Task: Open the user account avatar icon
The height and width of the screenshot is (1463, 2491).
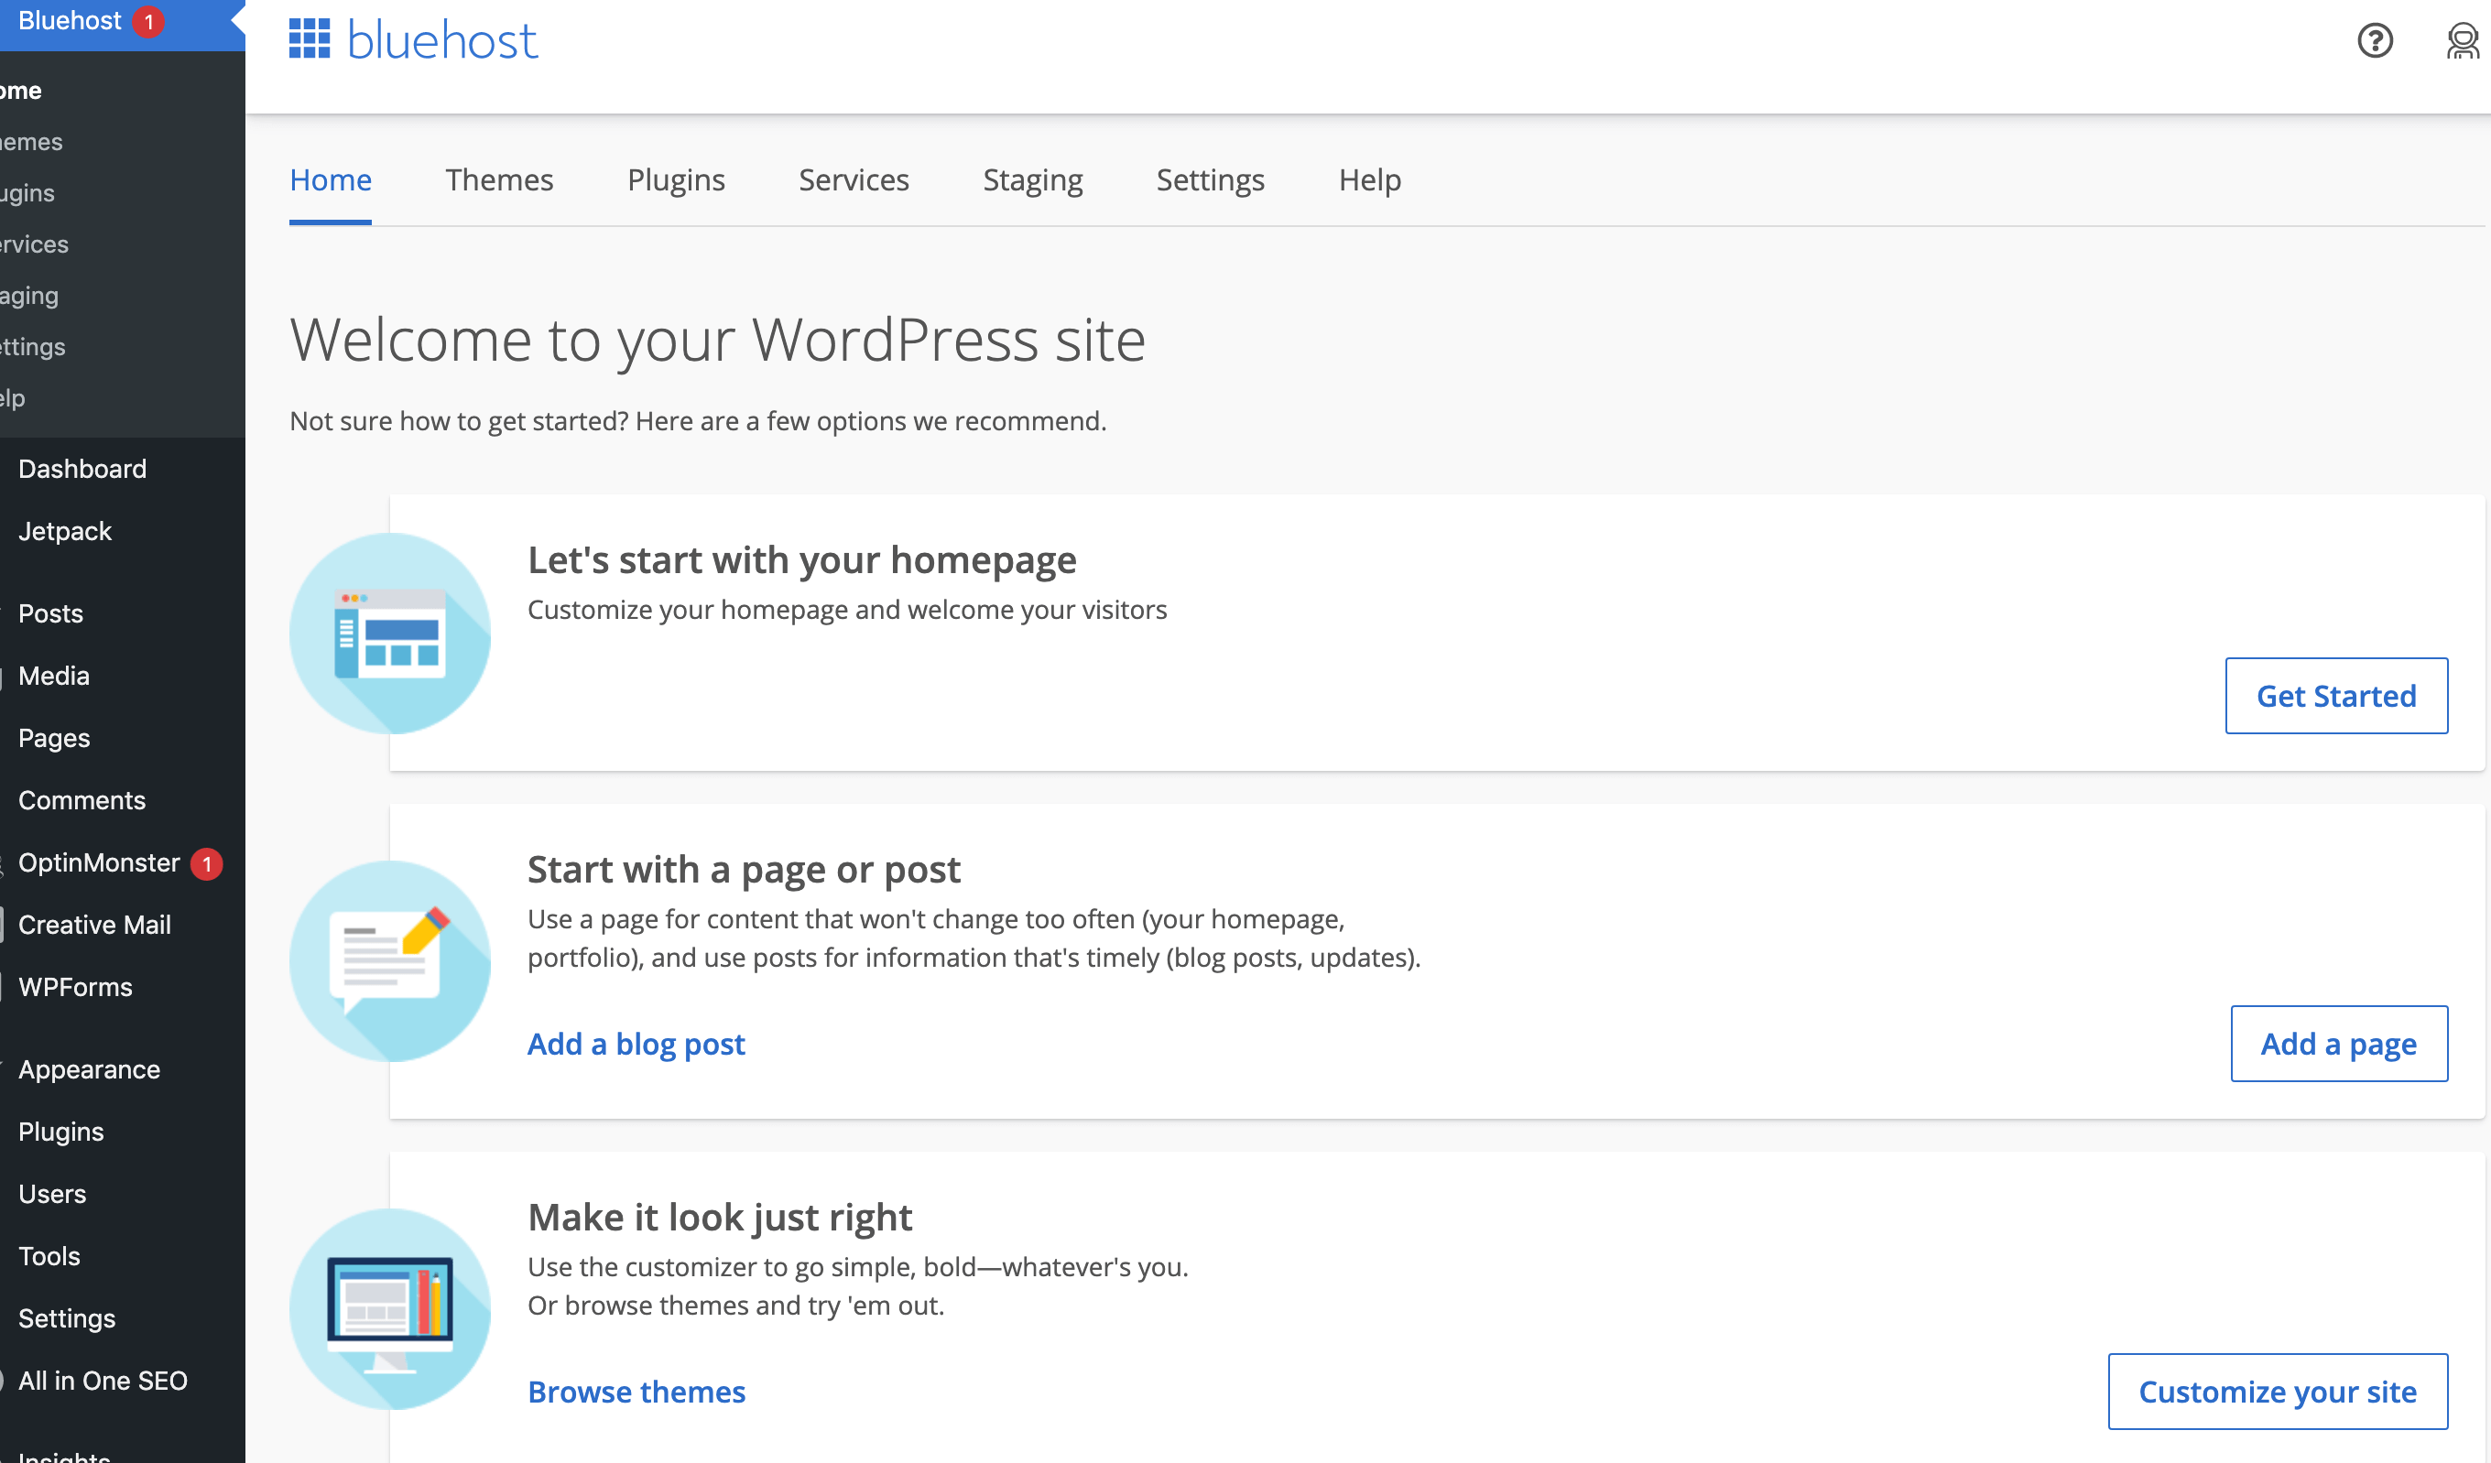Action: 2463,40
